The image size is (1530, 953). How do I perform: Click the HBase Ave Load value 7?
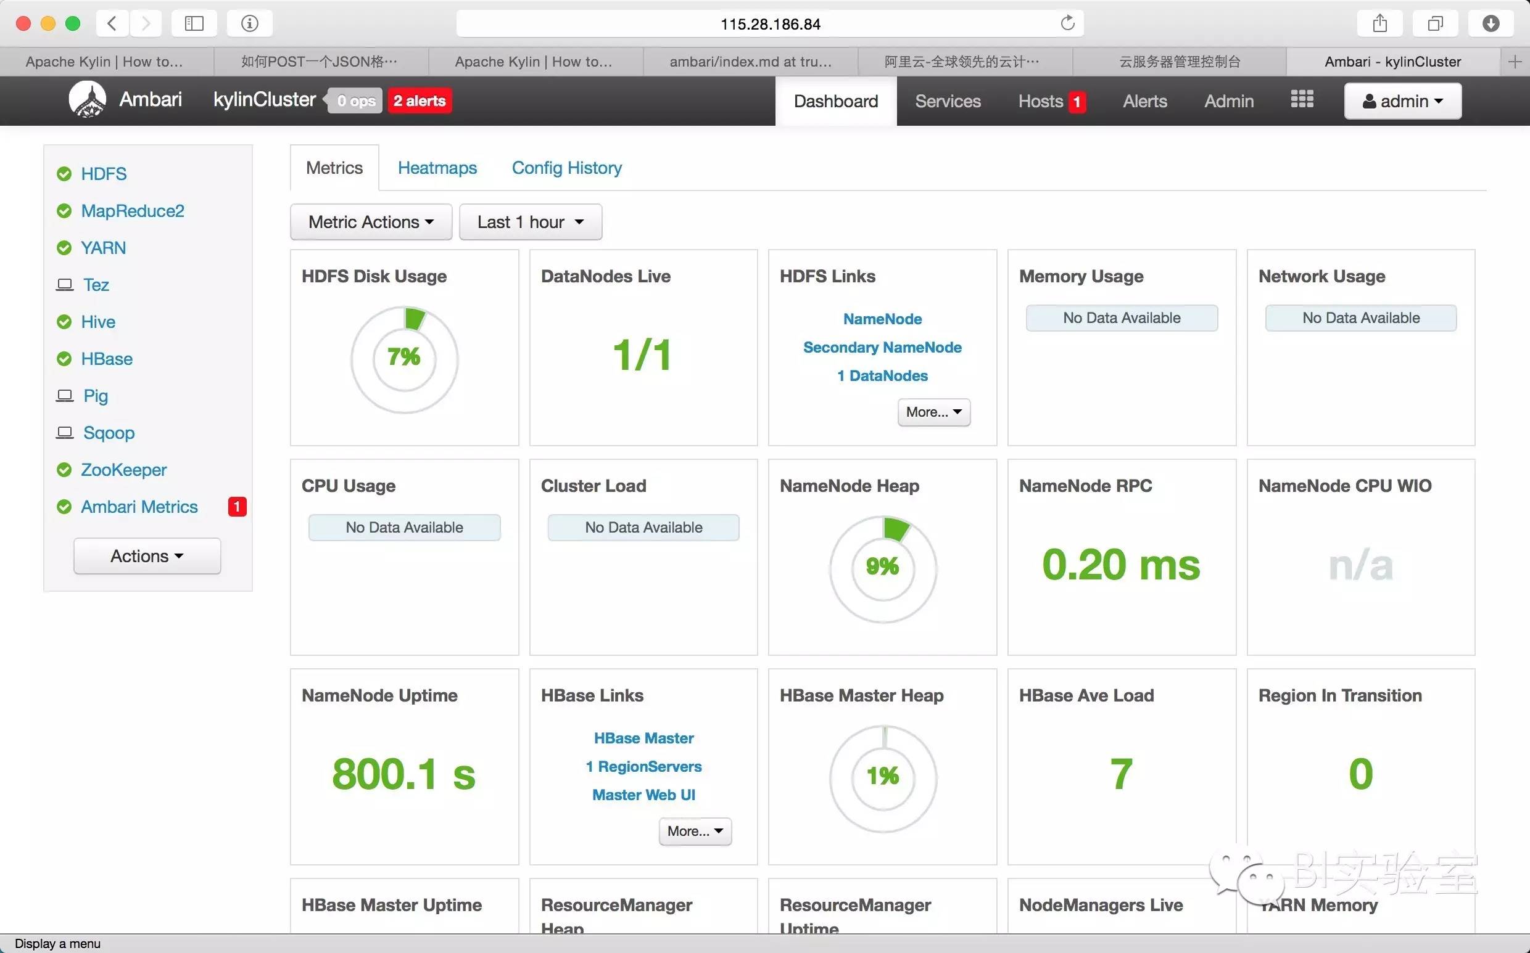1121,774
